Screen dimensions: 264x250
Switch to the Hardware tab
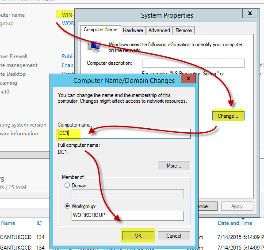[x=133, y=30]
